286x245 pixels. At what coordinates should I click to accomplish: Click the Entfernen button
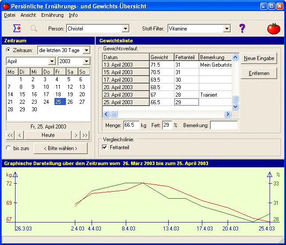coord(259,73)
